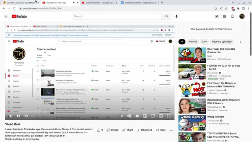Mute the Read Desc tab audio icon
The image size is (252, 142).
tap(74, 3)
